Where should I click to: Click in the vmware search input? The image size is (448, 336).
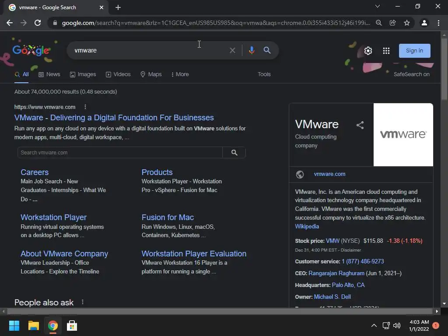149,50
